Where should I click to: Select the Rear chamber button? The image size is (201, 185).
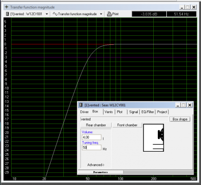96,125
